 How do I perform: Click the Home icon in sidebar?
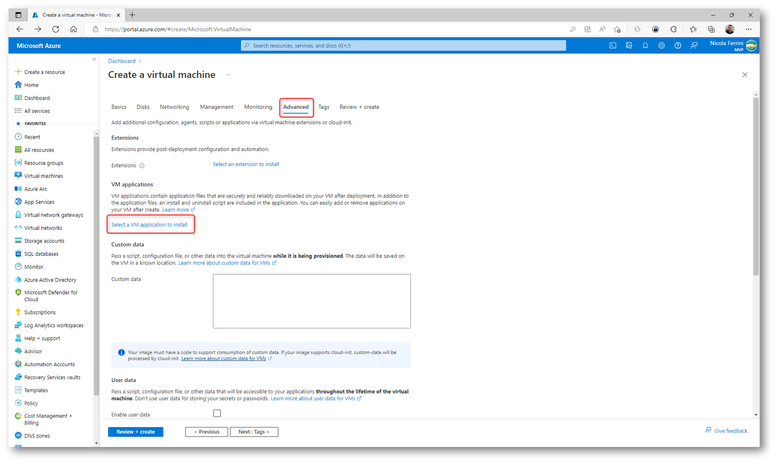[x=18, y=85]
